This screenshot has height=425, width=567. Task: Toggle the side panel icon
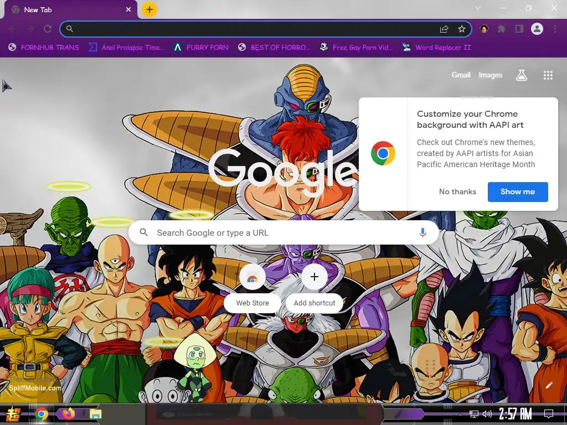[519, 29]
